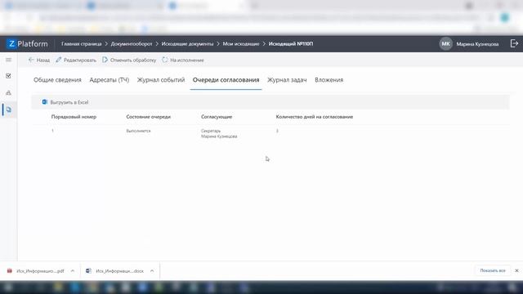Open the documents sidebar icon
Image resolution: width=523 pixels, height=294 pixels.
click(9, 109)
